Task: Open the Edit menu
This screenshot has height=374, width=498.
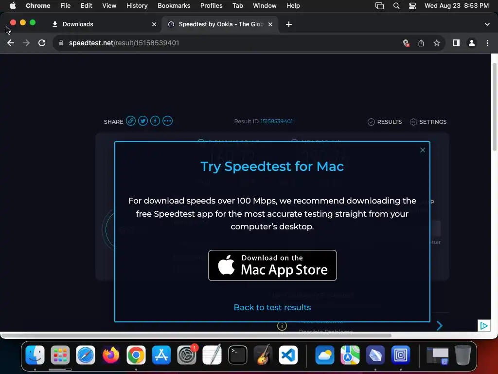Action: tap(87, 6)
